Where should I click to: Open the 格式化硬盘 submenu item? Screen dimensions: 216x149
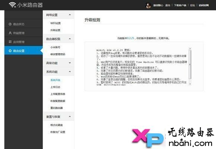tap(57, 125)
